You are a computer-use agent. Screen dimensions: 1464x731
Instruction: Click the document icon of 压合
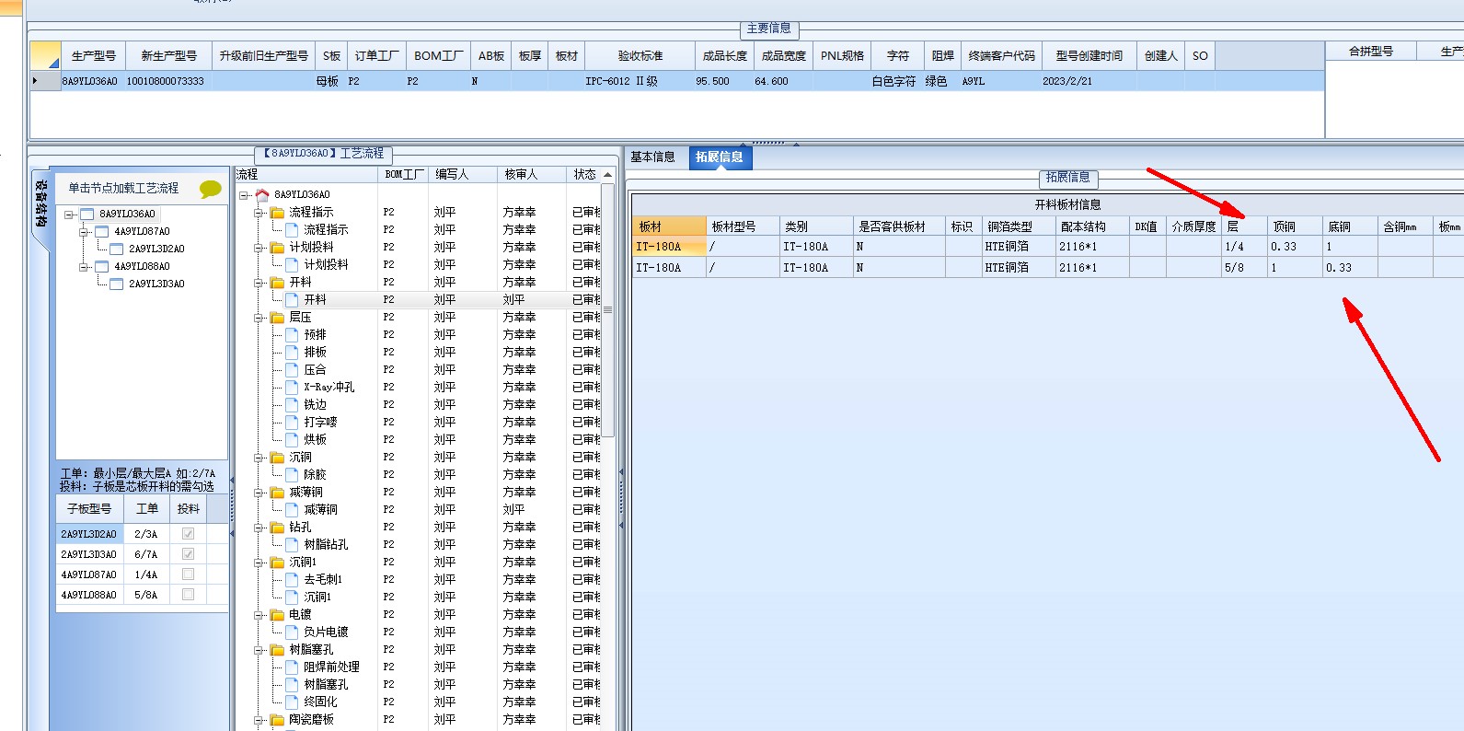point(292,369)
